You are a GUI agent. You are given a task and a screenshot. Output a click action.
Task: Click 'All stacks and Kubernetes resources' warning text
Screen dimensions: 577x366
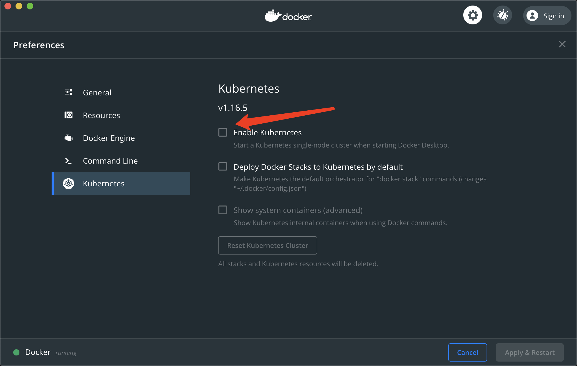pos(298,264)
